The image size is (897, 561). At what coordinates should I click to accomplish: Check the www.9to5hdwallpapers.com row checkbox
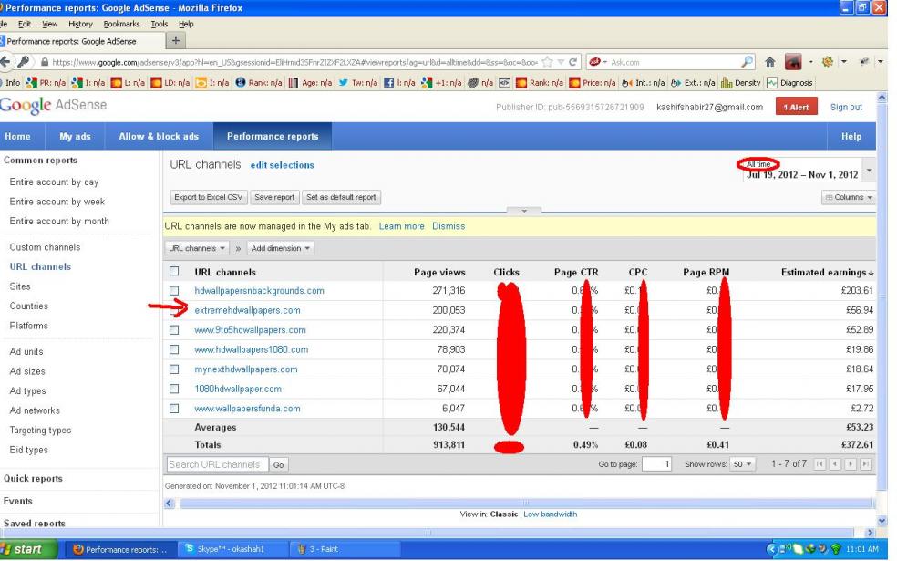[x=174, y=330]
